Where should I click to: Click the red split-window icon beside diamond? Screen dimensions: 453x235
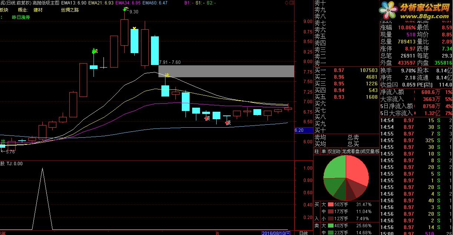291,3
